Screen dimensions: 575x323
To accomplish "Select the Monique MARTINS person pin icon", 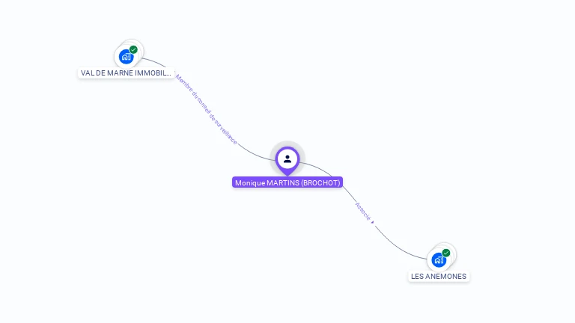I will [x=287, y=161].
